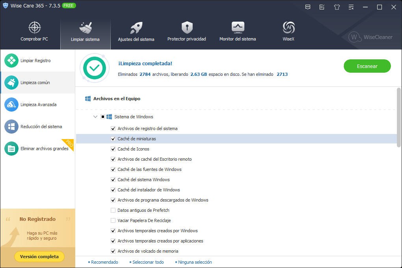402x268 pixels.
Task: Open the WiseX feature
Action: click(x=288, y=31)
